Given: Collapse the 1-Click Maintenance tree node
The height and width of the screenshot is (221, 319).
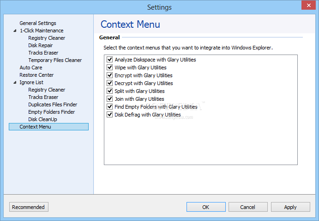Looking at the screenshot, I should click(x=15, y=31).
